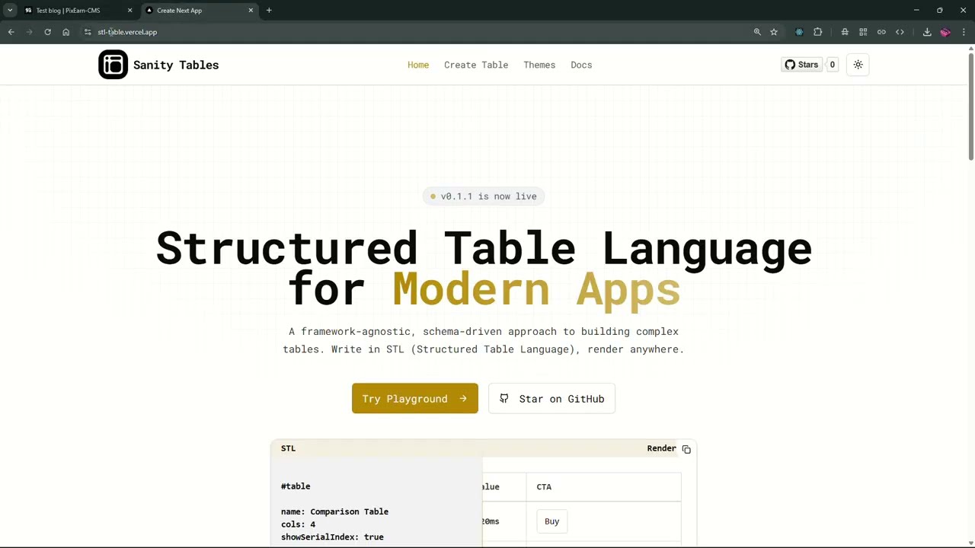Bookmark this page with the star icon
Viewport: 975px width, 548px height.
(774, 32)
